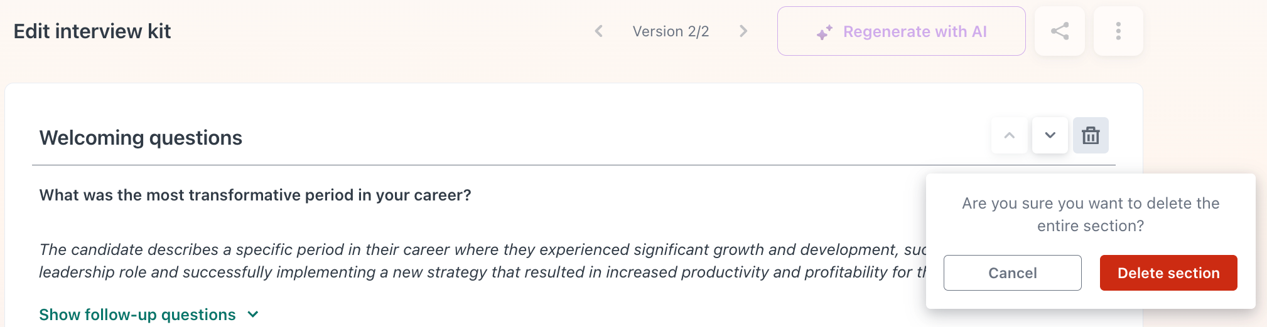1267x327 pixels.
Task: Cancel the section deletion
Action: (1013, 272)
